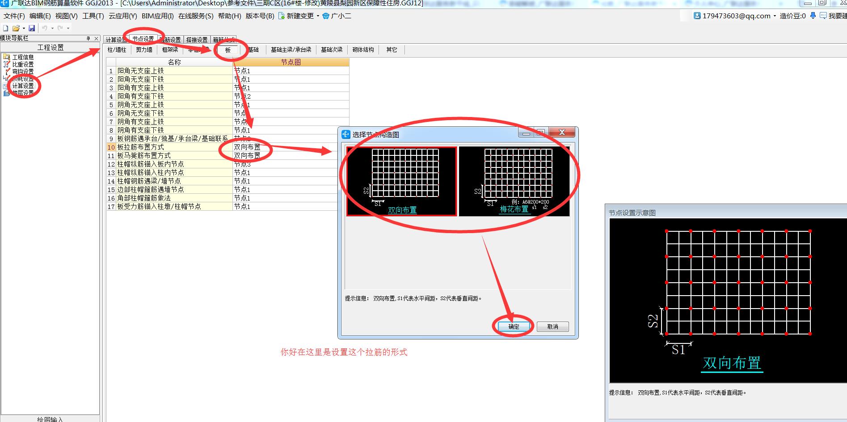The height and width of the screenshot is (422, 847).
Task: Click the 我要建议 speech bubble icon
Action: [x=823, y=16]
